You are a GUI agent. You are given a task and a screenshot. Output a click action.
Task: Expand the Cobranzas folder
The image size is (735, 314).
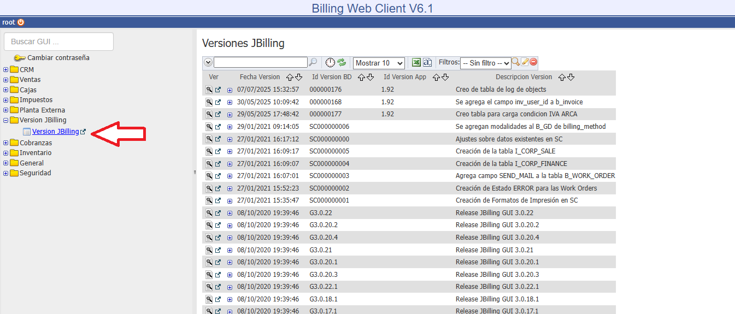[6, 143]
